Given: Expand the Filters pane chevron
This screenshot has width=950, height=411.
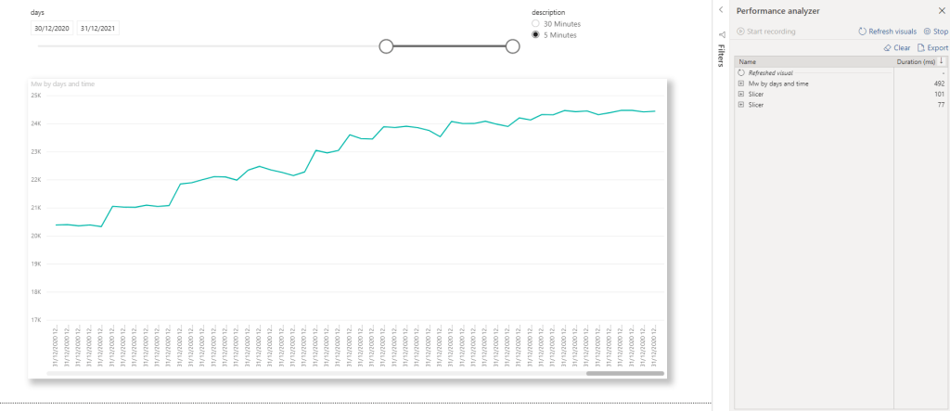Looking at the screenshot, I should pyautogui.click(x=722, y=9).
